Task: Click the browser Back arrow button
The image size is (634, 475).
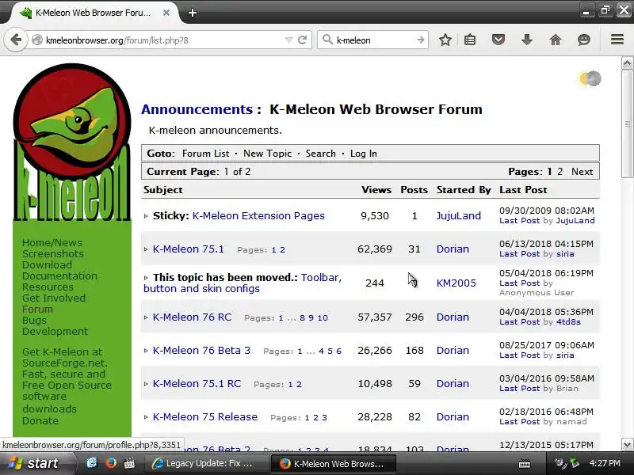Action: 16,40
